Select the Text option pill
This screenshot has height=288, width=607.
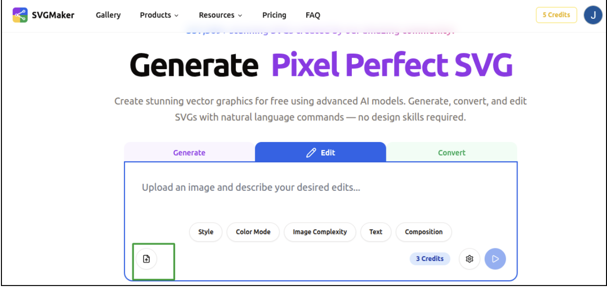[x=376, y=232]
